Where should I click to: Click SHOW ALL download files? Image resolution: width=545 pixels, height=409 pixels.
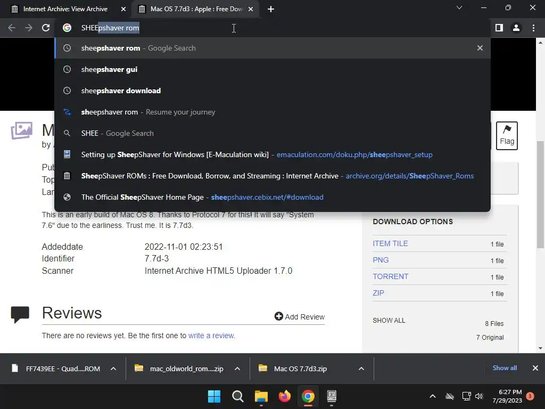click(389, 320)
